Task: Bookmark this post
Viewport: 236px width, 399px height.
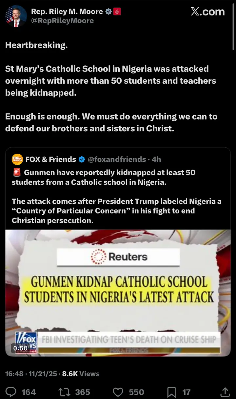Action: [x=172, y=392]
